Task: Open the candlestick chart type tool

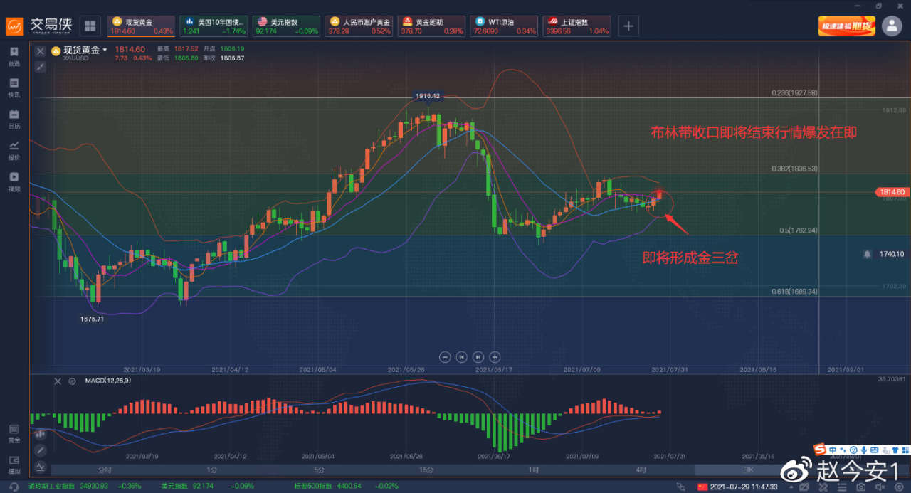Action: tap(40, 433)
